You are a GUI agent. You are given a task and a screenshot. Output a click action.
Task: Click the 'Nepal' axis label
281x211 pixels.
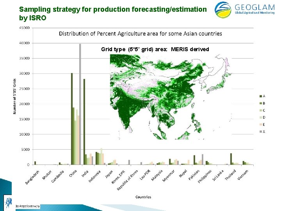183,173
